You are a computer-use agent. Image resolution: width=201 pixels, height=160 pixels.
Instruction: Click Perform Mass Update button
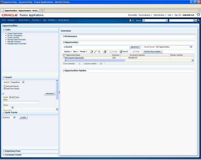point(152,52)
